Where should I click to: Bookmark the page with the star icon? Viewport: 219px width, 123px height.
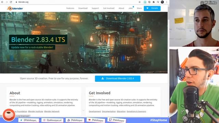click(x=140, y=2)
